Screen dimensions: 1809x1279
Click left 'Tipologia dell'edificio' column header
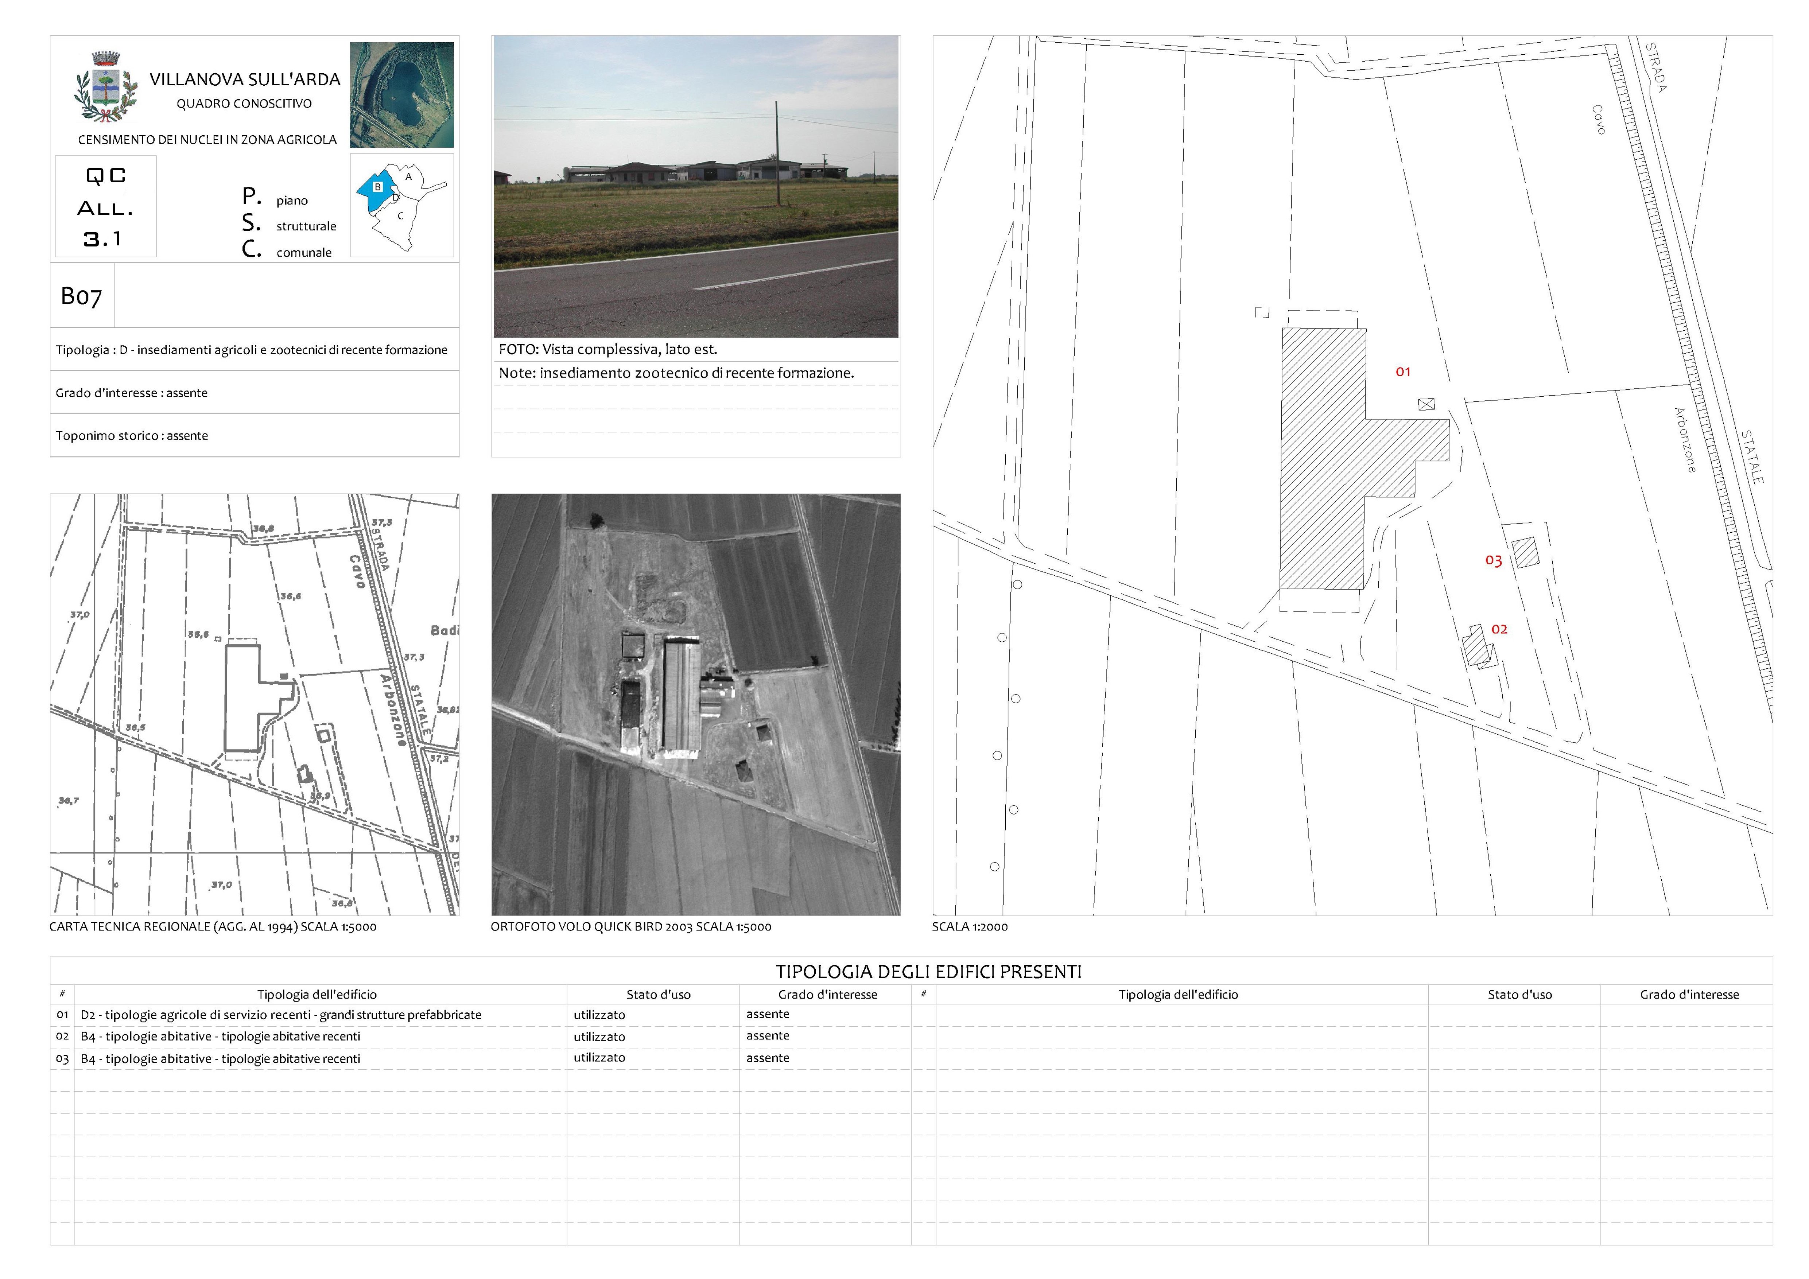click(317, 995)
